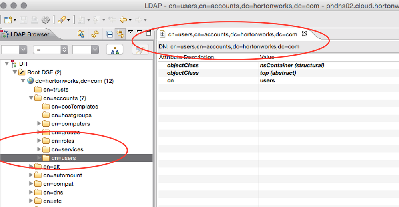Click the Previous Annotation toolbar icon

point(96,20)
